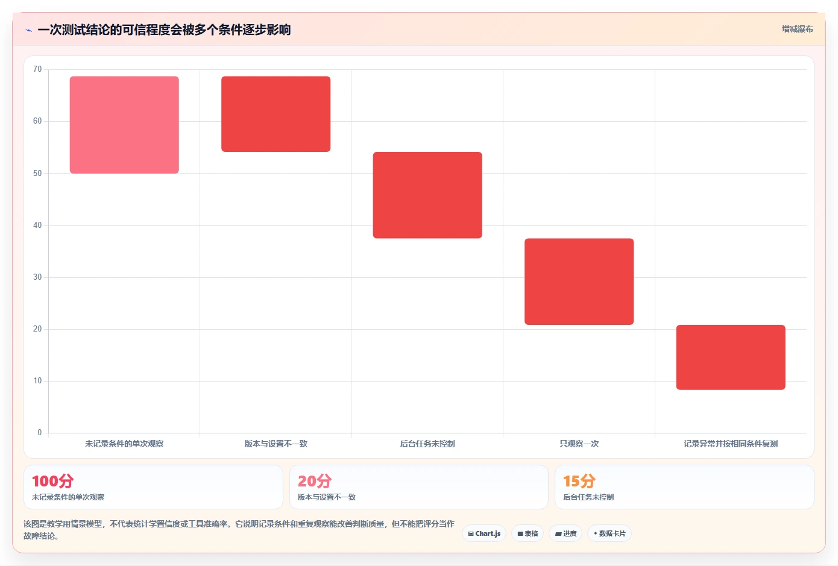Viewport: 838px width, 566px height.
Task: Click the y-axis value 50
Action: (37, 174)
